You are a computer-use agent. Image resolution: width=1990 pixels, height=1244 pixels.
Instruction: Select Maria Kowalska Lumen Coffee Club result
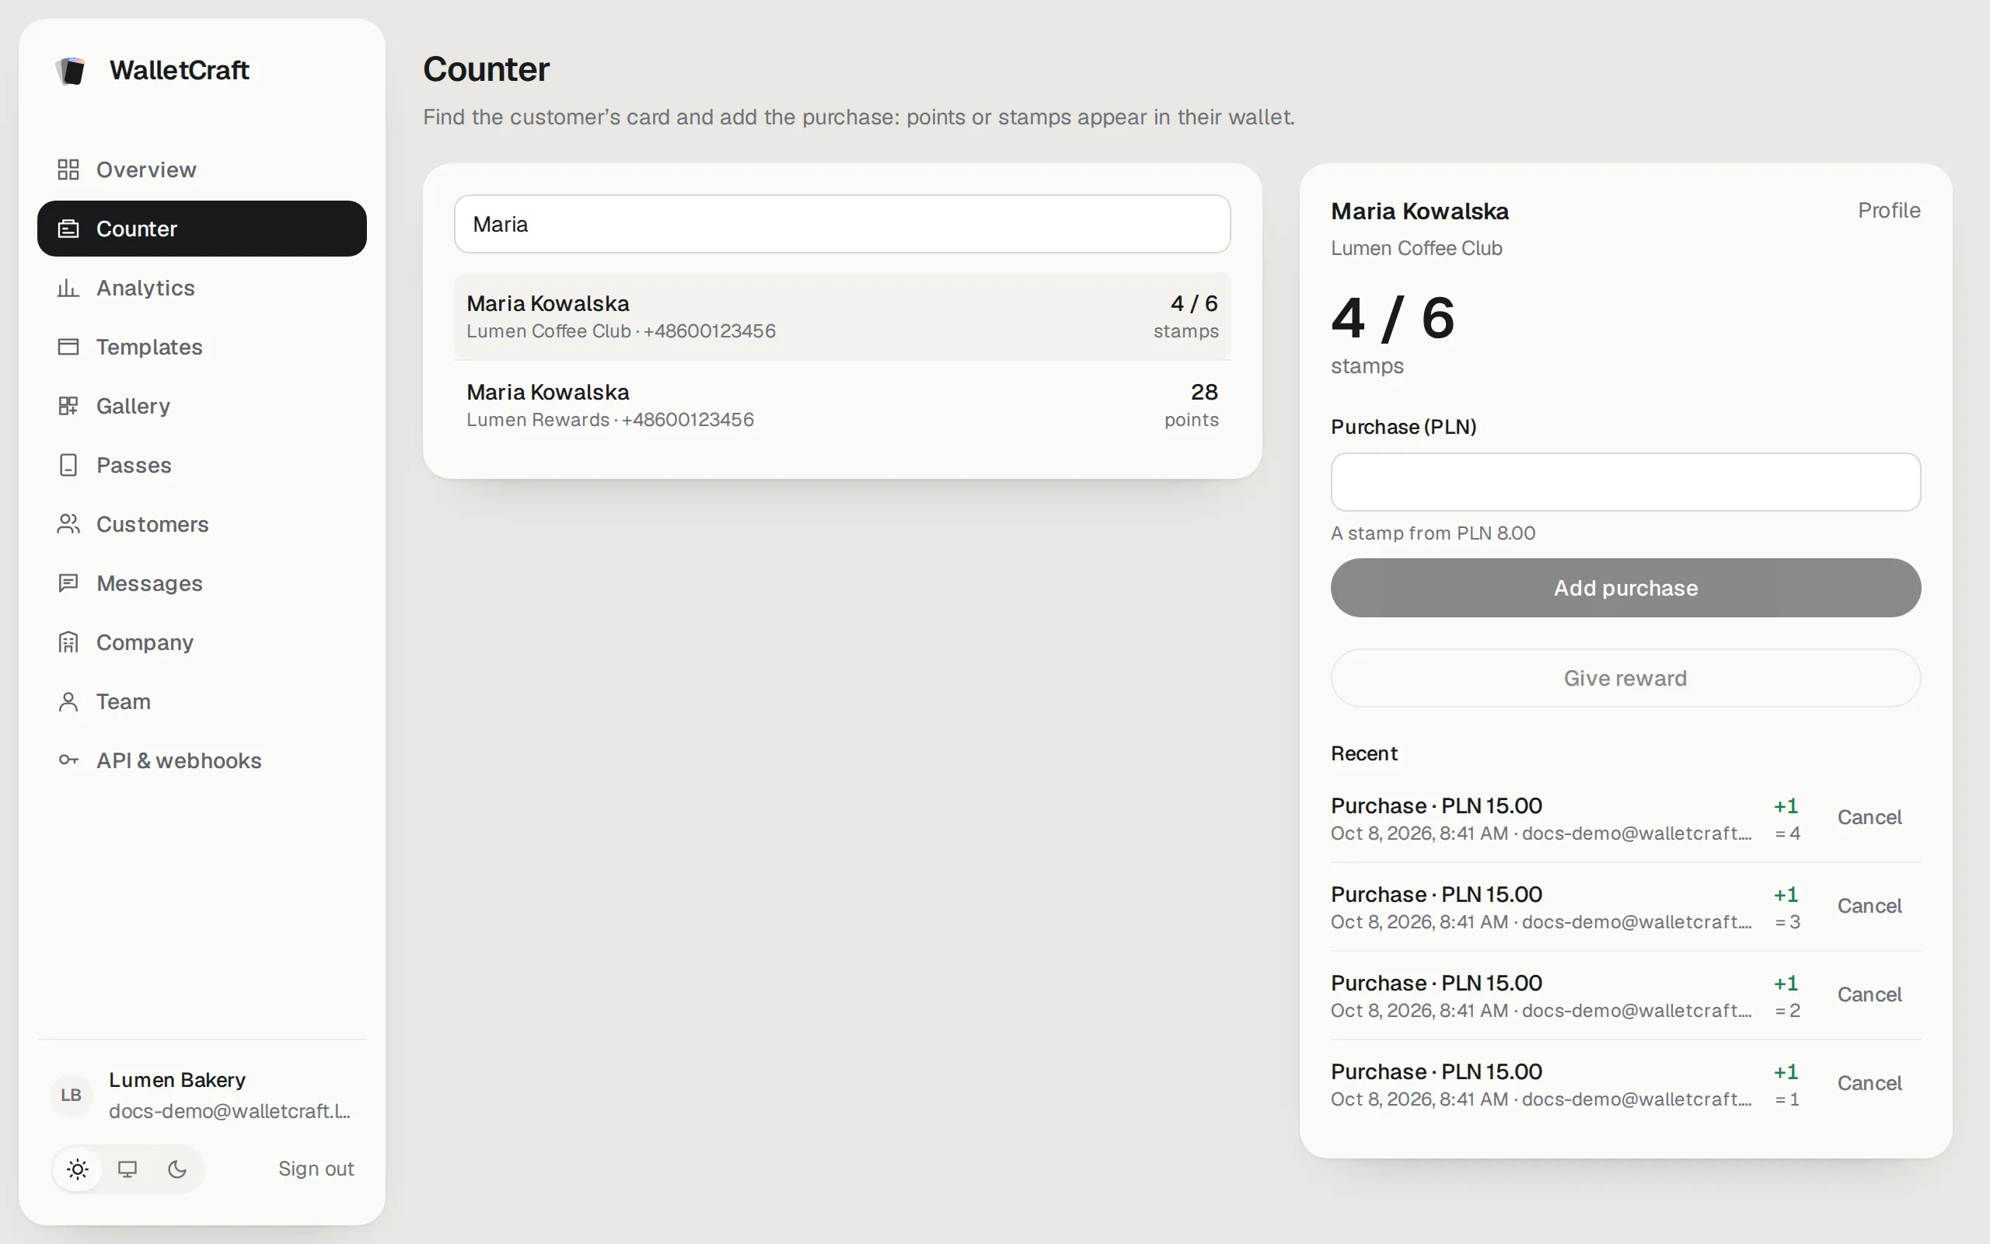tap(842, 316)
